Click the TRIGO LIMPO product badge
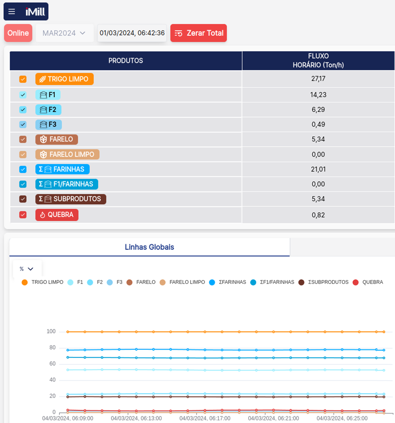 coord(64,79)
